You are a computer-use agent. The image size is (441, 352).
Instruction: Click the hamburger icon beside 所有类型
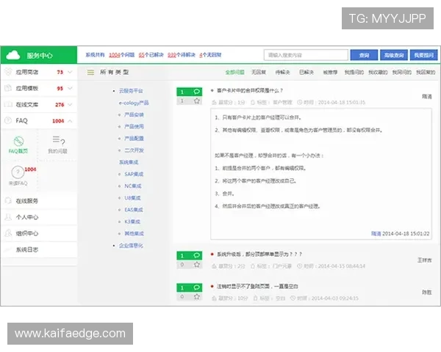(90, 73)
